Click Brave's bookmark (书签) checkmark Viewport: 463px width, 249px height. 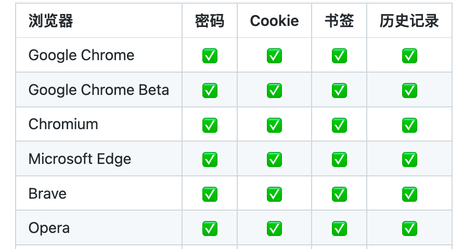click(339, 194)
